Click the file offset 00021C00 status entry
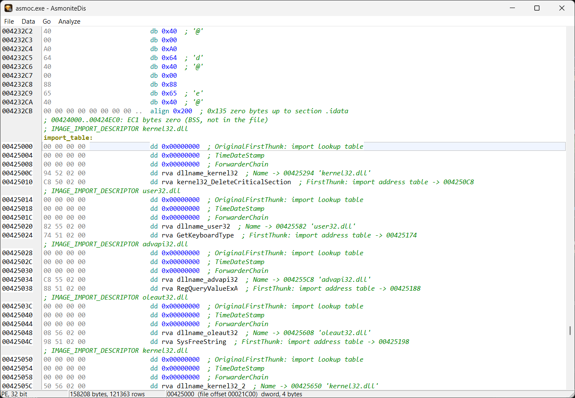The height and width of the screenshot is (398, 575). click(x=227, y=394)
